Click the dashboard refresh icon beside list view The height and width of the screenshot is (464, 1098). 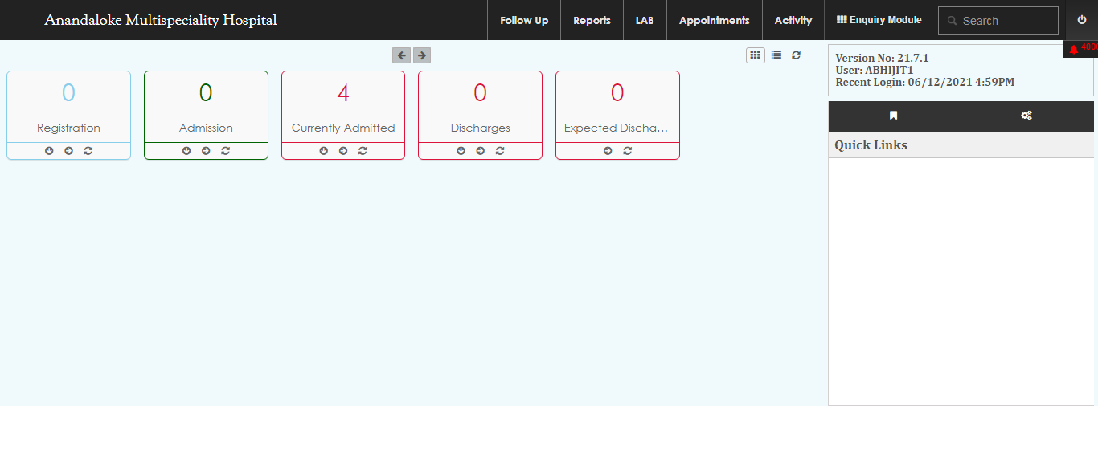[x=796, y=55]
